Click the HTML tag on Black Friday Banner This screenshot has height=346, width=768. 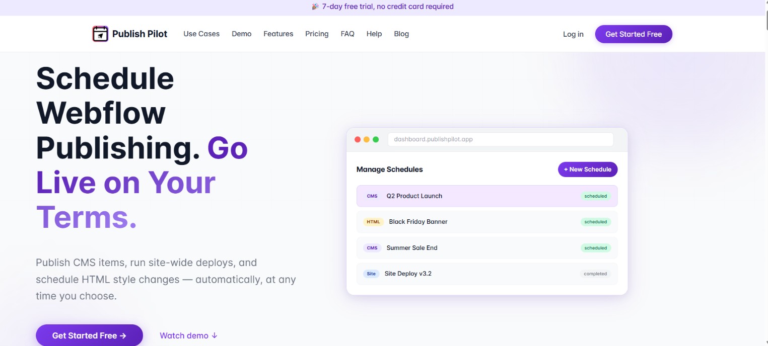point(373,222)
